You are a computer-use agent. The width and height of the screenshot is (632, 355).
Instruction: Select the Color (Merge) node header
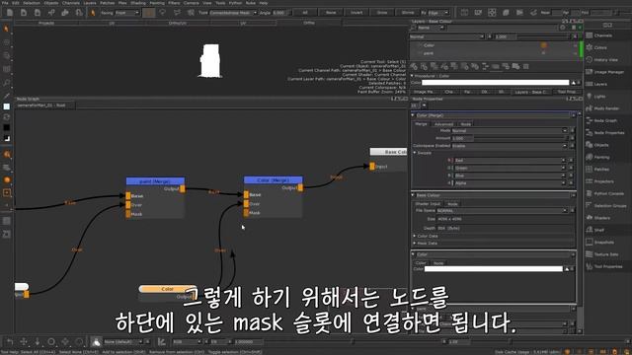[273, 179]
